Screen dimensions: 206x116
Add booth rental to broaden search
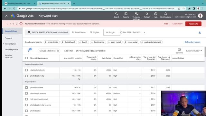(x=98, y=42)
